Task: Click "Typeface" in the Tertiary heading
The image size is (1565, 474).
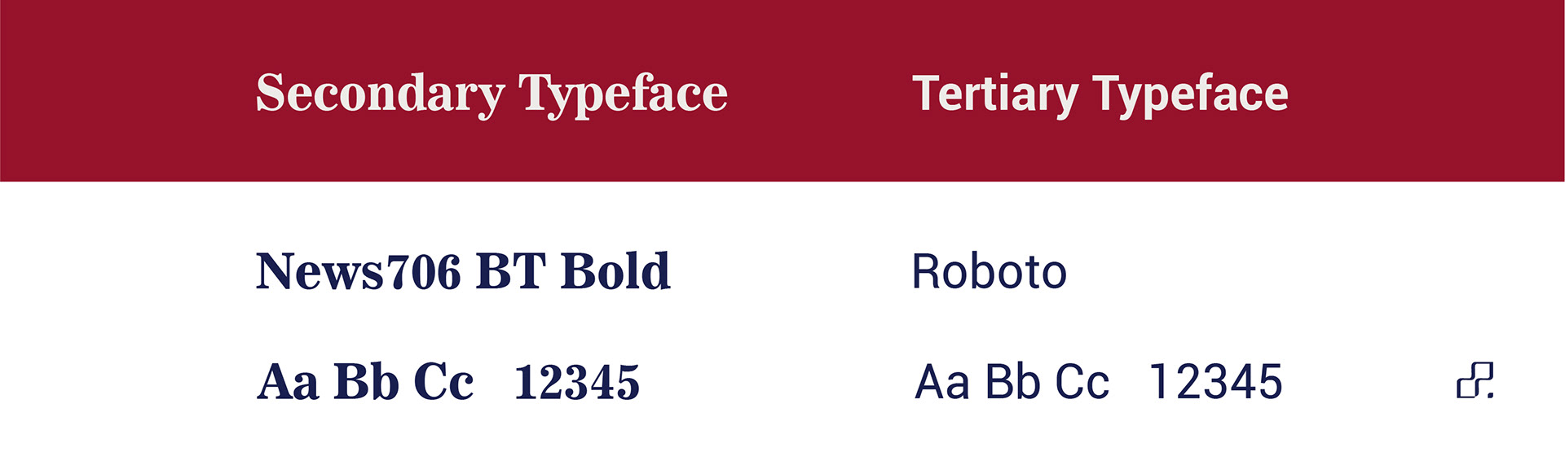Action: tap(1190, 94)
